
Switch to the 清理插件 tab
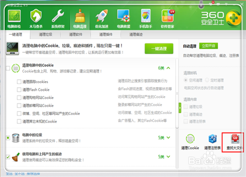coord(106,34)
